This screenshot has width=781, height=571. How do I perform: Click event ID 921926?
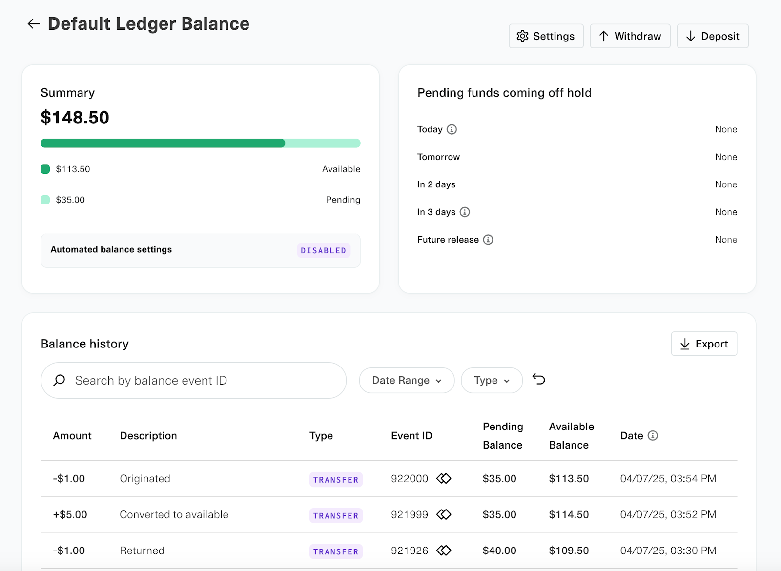click(x=410, y=551)
